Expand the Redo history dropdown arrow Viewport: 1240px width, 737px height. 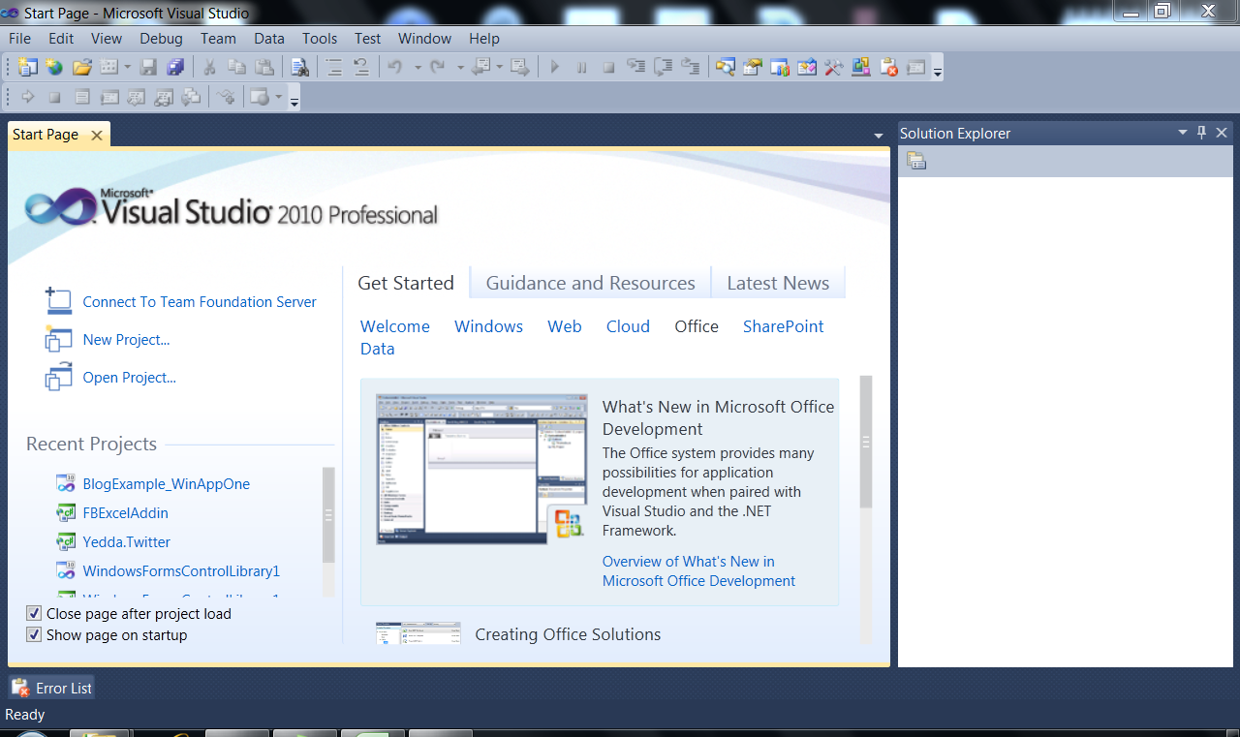460,67
